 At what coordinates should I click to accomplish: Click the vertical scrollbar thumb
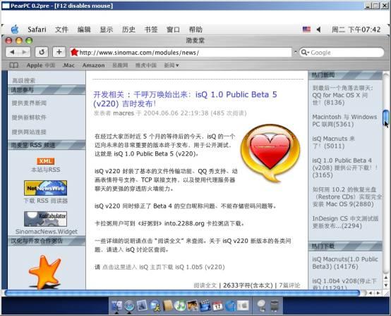pos(386,118)
